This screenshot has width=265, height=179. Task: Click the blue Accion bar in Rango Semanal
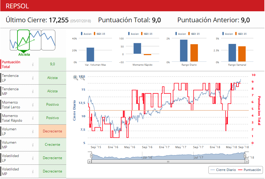tap(232, 53)
